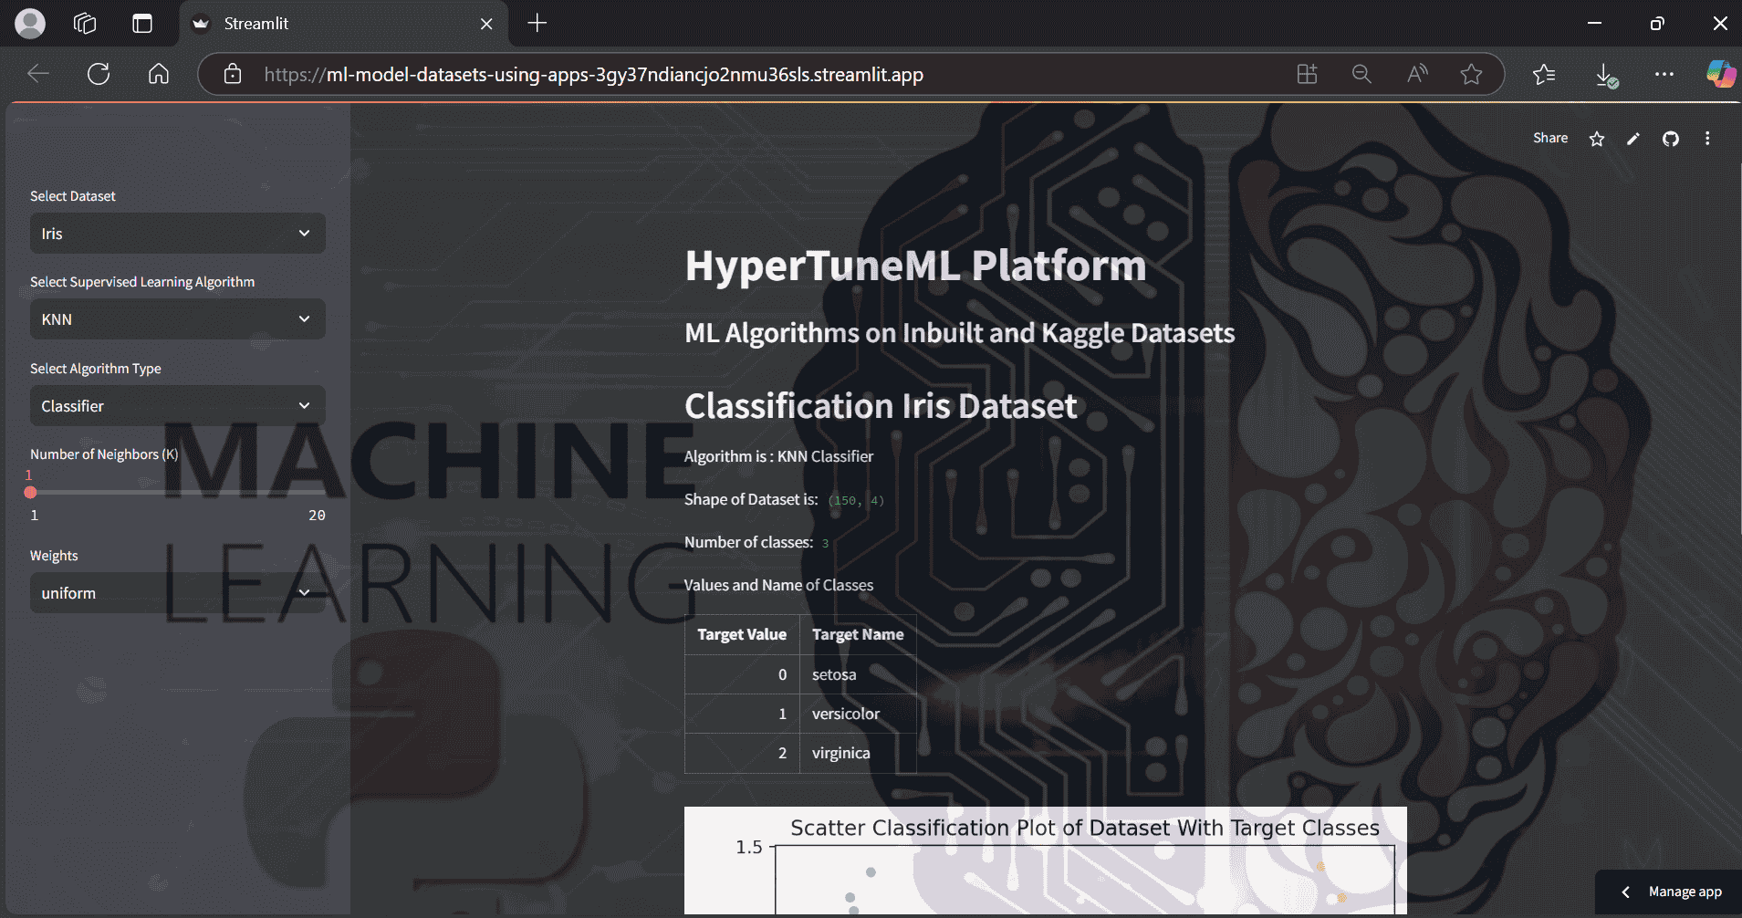Click the Weights label in sidebar
This screenshot has width=1742, height=918.
coord(54,556)
